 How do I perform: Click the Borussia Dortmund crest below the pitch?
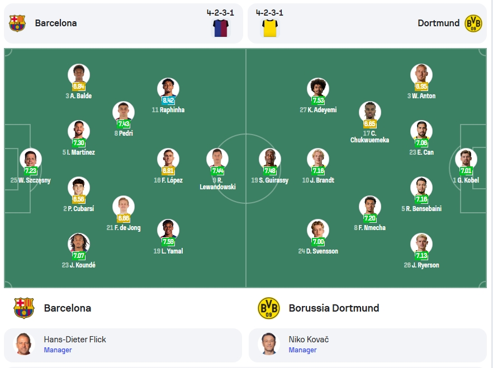click(x=269, y=308)
